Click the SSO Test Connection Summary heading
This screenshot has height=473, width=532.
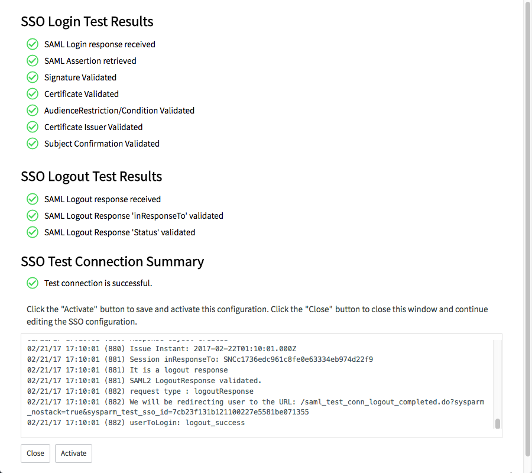113,261
